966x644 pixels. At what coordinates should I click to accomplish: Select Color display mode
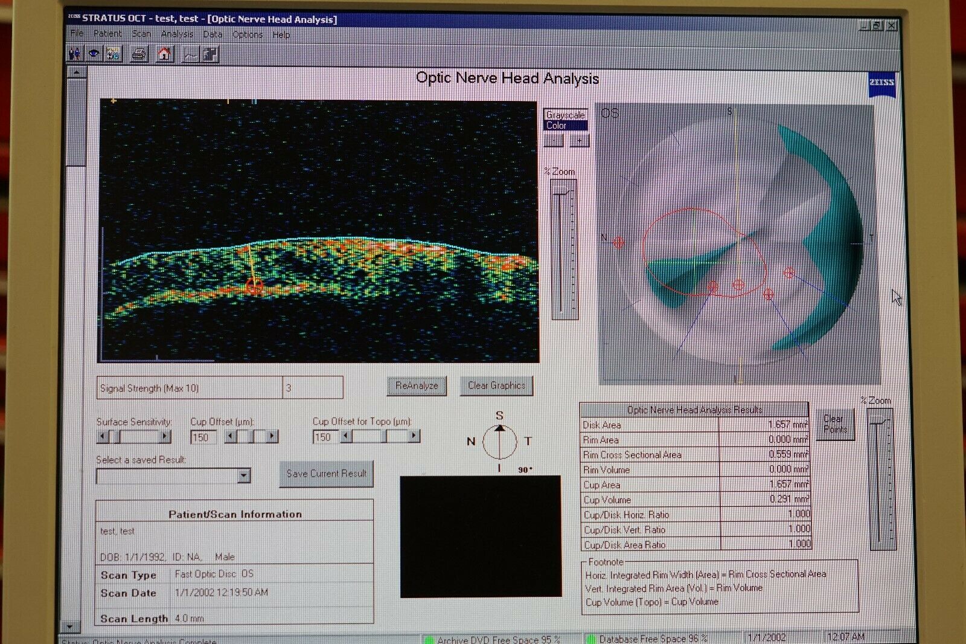coord(565,126)
